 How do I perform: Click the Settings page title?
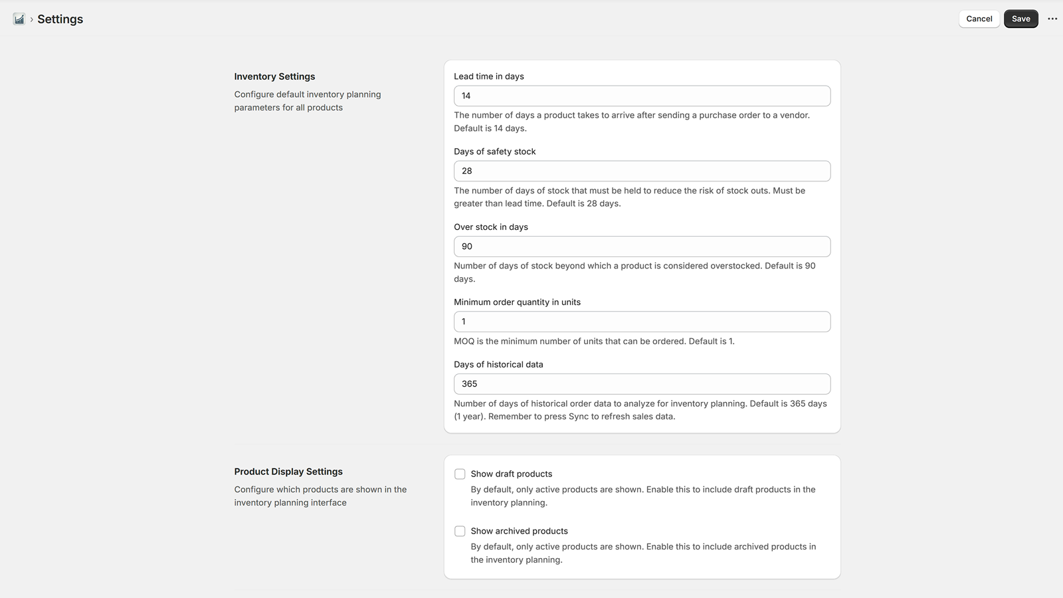(x=60, y=19)
